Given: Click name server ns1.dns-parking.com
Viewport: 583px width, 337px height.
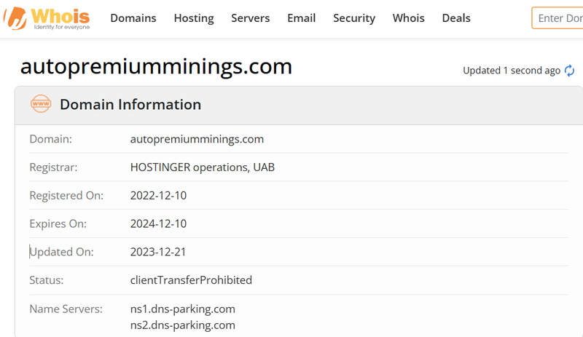Looking at the screenshot, I should point(183,309).
